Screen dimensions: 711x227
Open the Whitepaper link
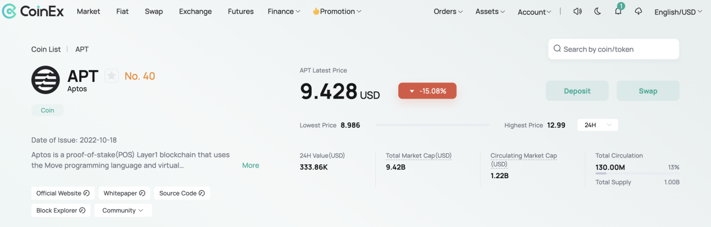pos(125,193)
